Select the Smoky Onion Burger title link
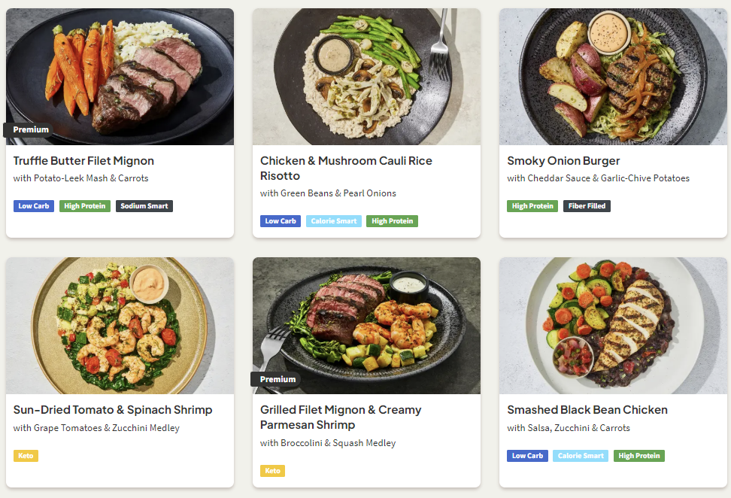The height and width of the screenshot is (498, 731). pos(563,161)
